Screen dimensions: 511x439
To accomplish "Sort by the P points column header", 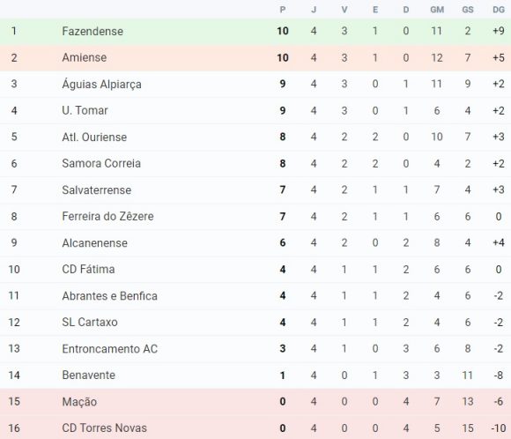I will [283, 10].
